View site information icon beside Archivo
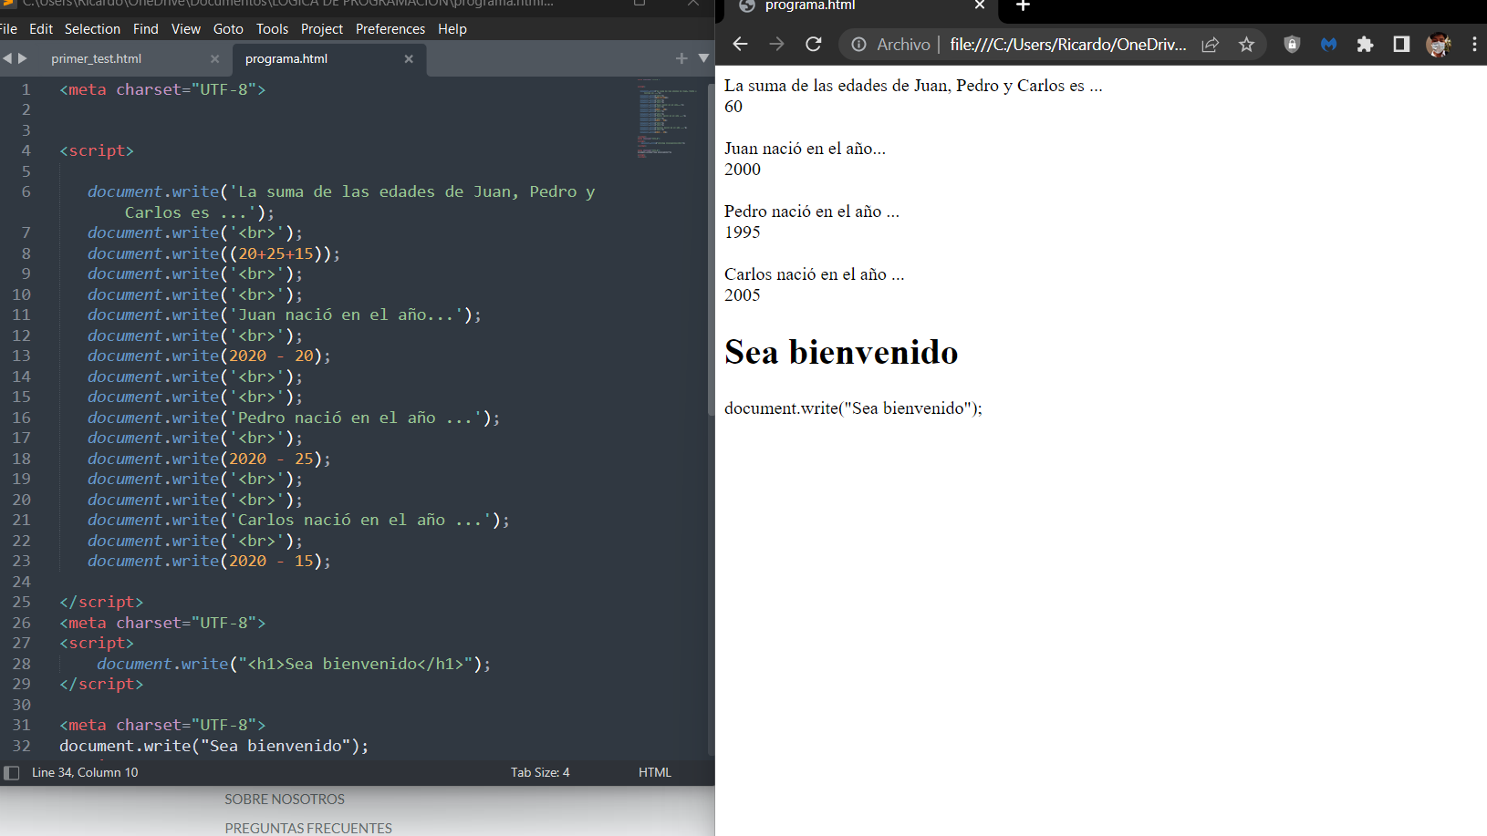1487x836 pixels. (858, 44)
